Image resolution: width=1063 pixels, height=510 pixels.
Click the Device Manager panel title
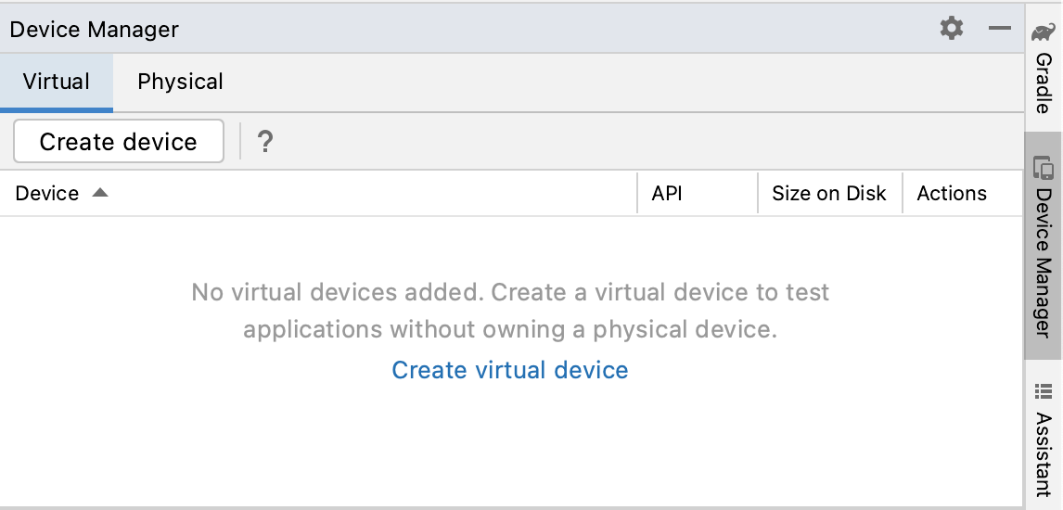tap(95, 30)
